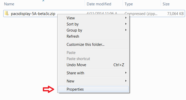
Task: Expand the Sort by submenu arrow
Action: click(x=126, y=24)
